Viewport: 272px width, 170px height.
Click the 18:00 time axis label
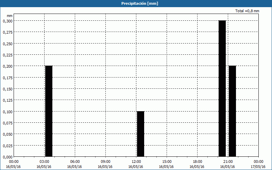coord(197,162)
